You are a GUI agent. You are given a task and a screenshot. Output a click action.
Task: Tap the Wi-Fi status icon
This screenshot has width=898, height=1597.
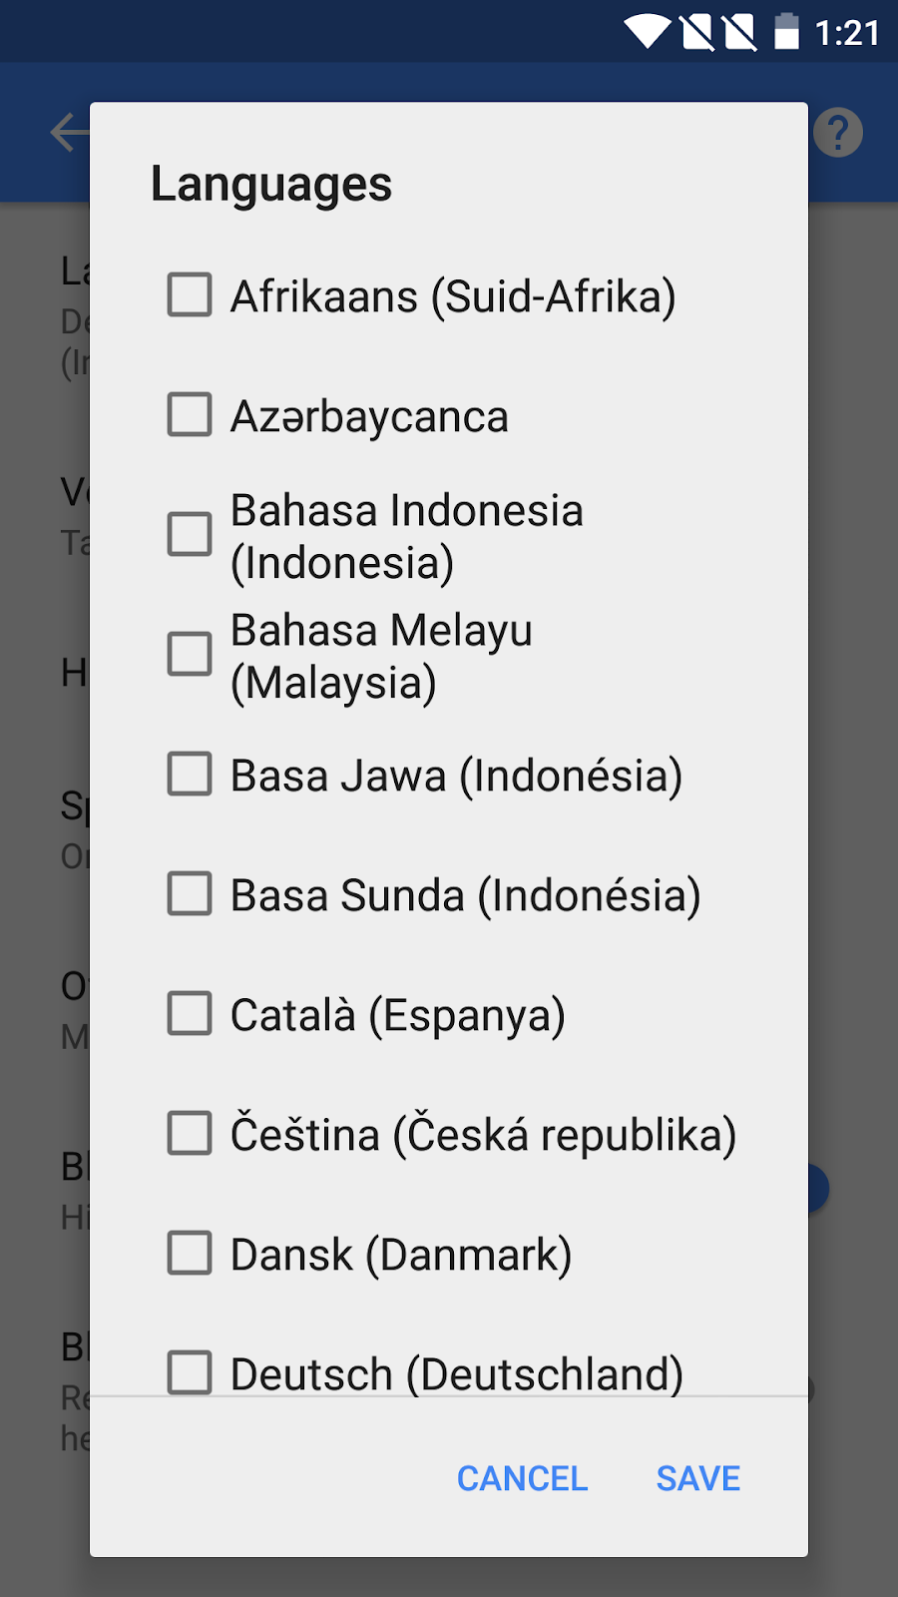(x=647, y=32)
